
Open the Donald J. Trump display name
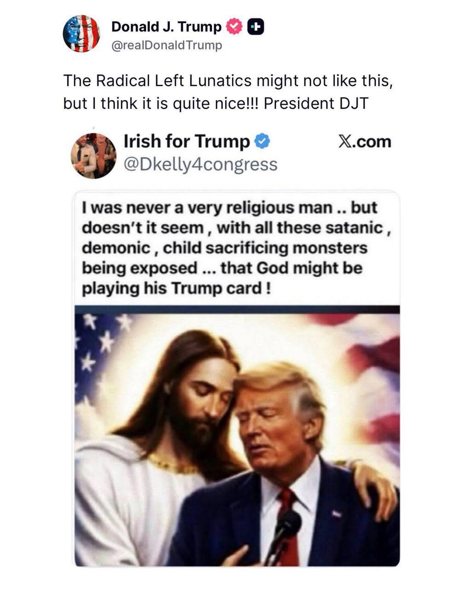167,27
